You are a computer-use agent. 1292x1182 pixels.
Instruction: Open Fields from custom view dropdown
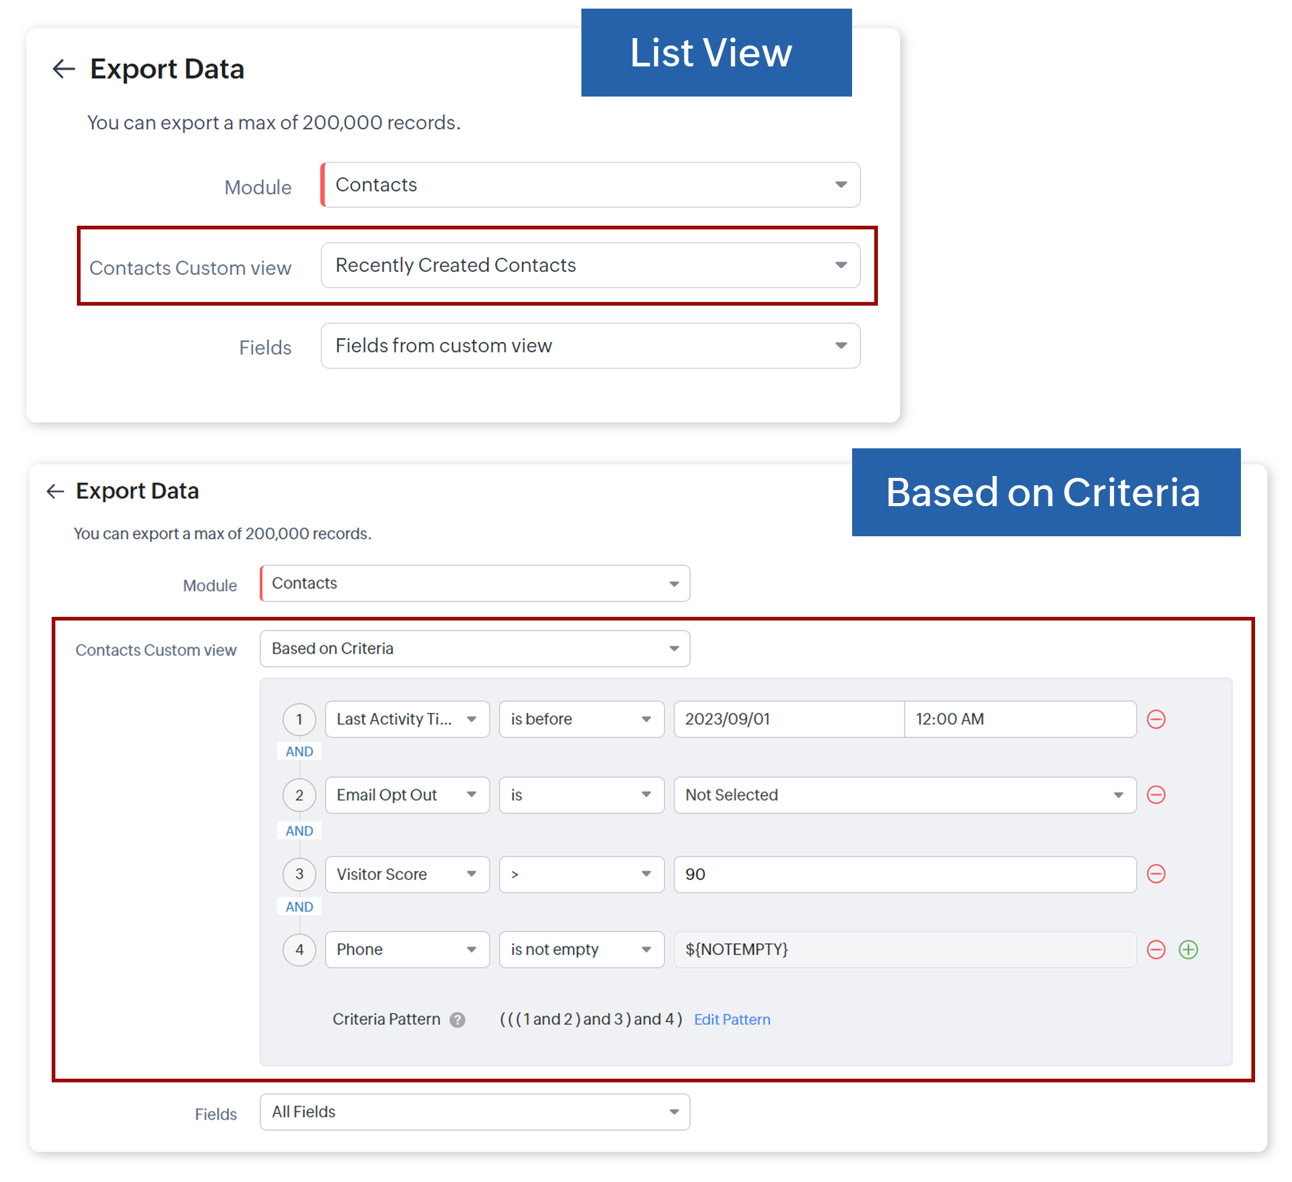point(589,346)
